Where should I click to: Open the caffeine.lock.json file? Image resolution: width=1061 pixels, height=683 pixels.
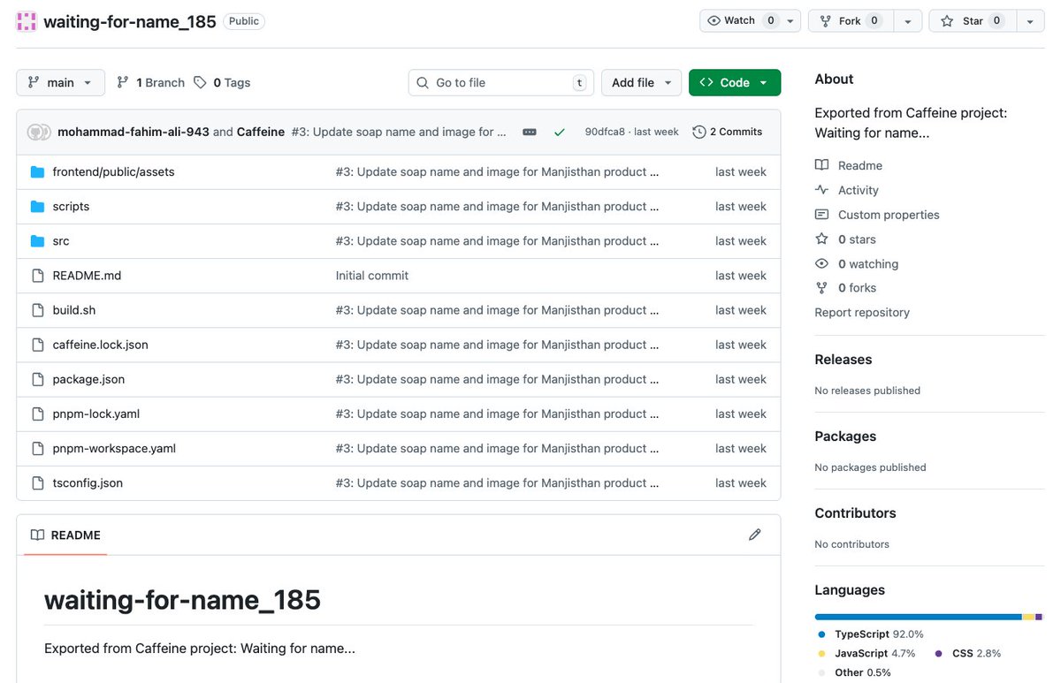(x=100, y=344)
